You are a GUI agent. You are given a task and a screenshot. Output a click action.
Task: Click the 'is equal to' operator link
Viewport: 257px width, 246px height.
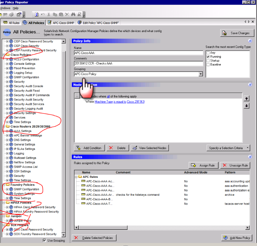[120, 102]
